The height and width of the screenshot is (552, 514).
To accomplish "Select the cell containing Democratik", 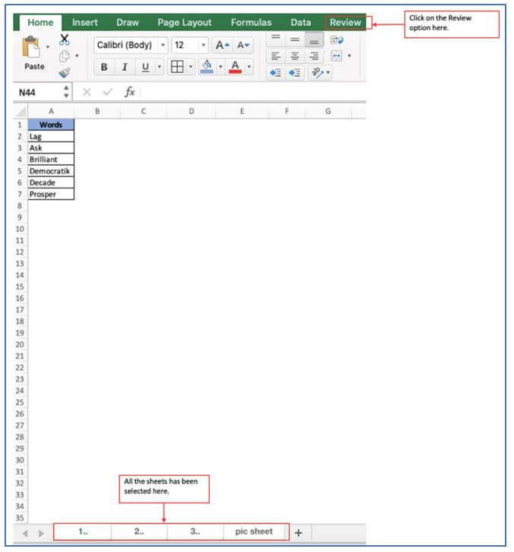I will 51,171.
